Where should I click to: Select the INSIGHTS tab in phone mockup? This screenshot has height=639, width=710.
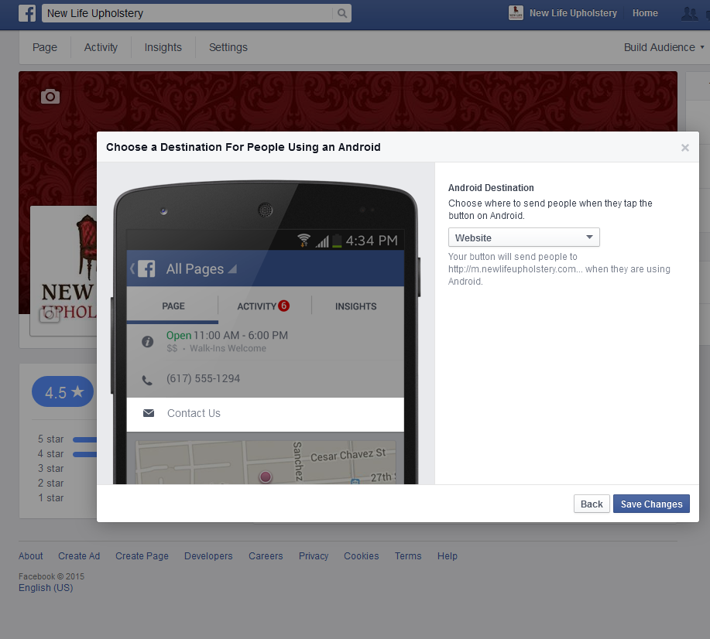coord(356,306)
